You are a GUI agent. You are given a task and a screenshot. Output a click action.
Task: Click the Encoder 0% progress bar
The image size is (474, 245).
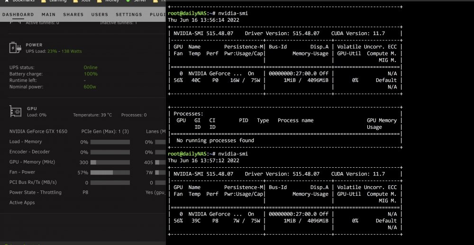tap(110, 152)
